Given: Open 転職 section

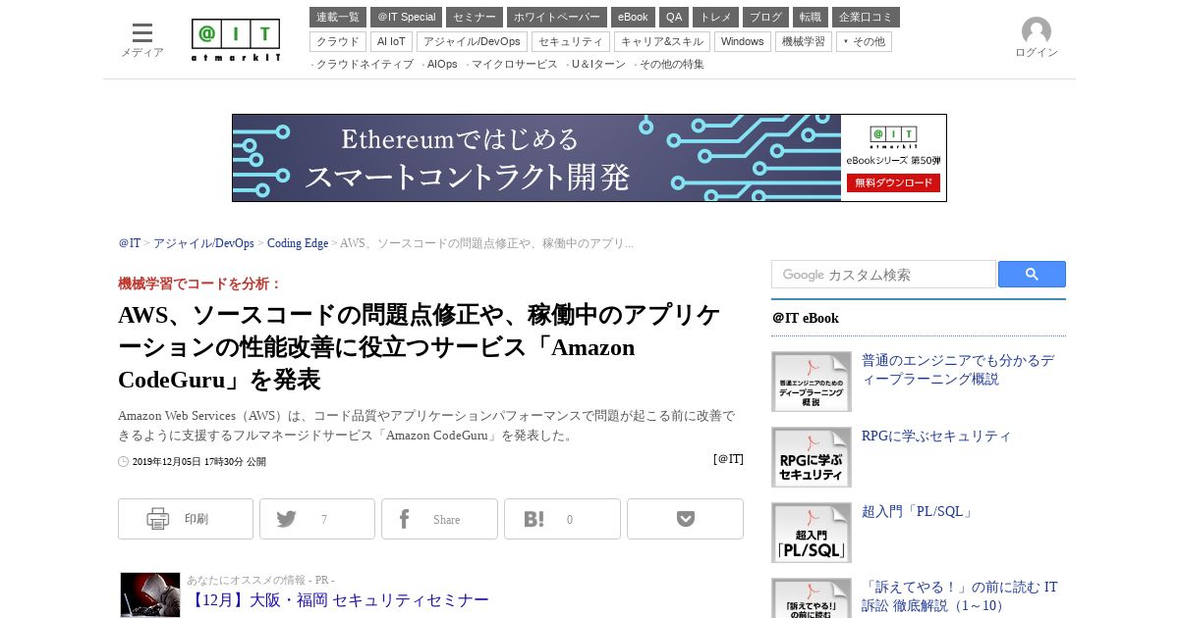Looking at the screenshot, I should pos(811,17).
